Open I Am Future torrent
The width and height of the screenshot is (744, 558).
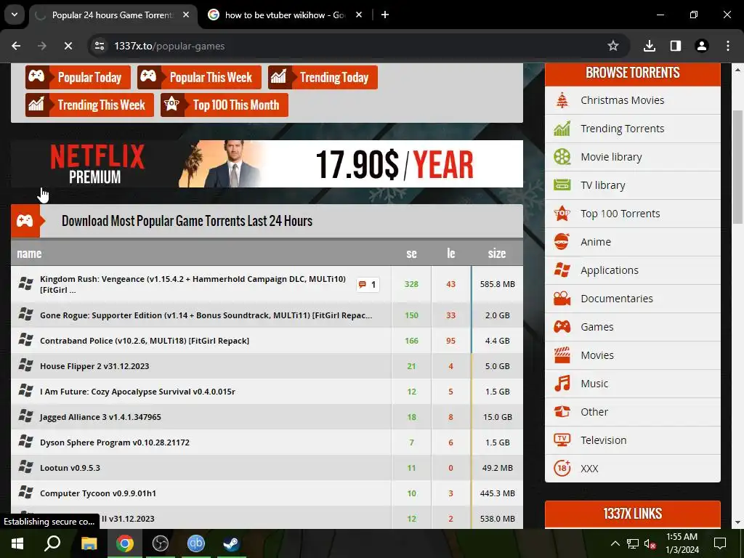tap(137, 392)
